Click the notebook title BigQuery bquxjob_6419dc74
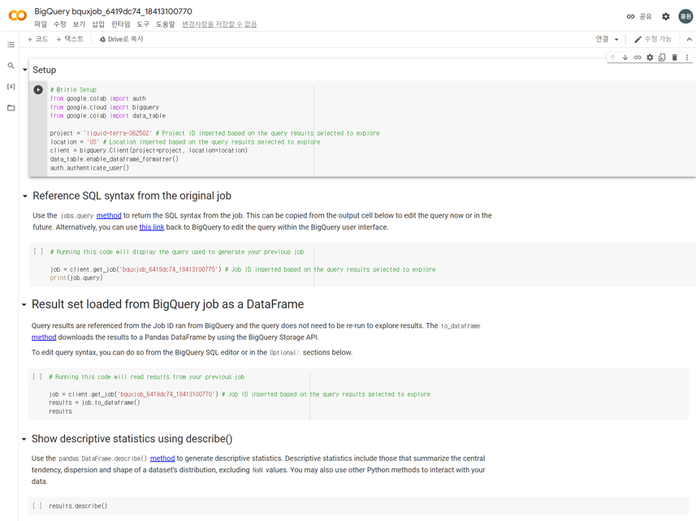The width and height of the screenshot is (696, 521). (113, 11)
